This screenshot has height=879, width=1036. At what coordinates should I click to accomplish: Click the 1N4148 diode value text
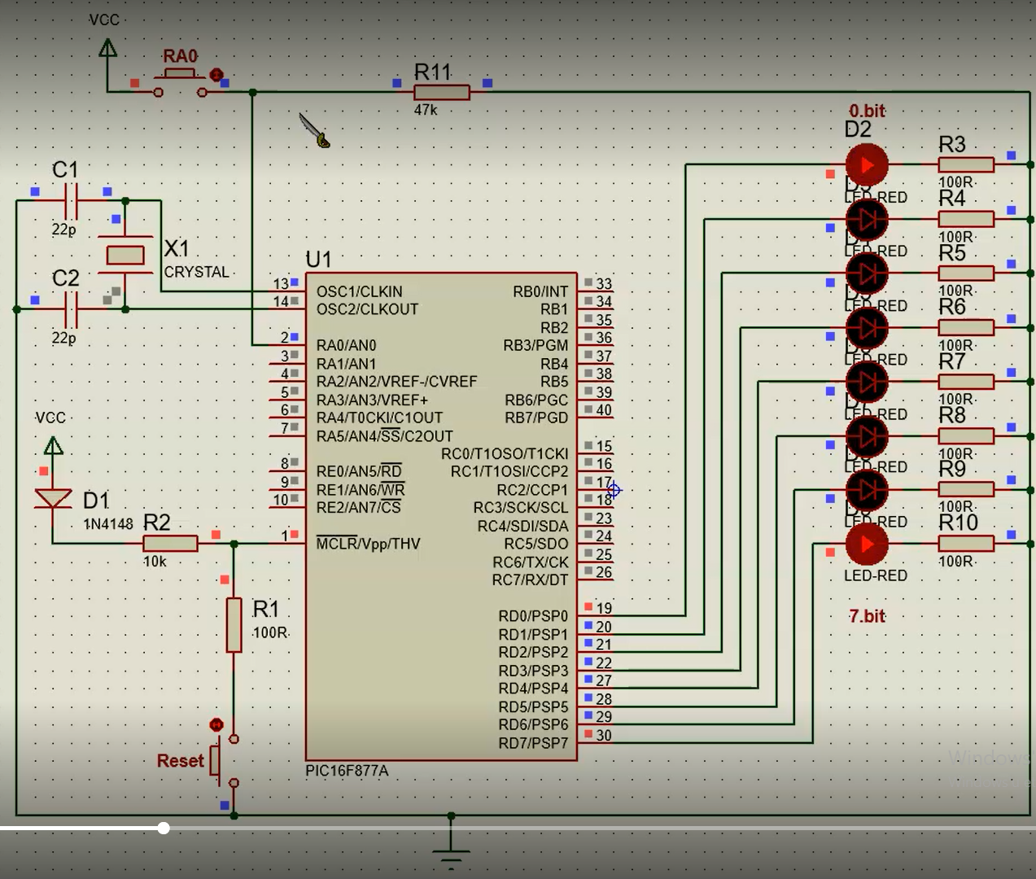pos(108,524)
